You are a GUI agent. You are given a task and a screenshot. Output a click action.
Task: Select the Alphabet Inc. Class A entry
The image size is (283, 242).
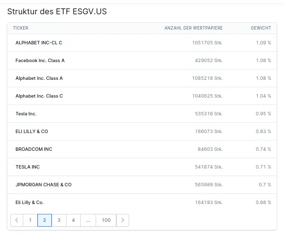tap(39, 78)
